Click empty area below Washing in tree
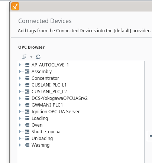152x163 pixels. (81, 155)
